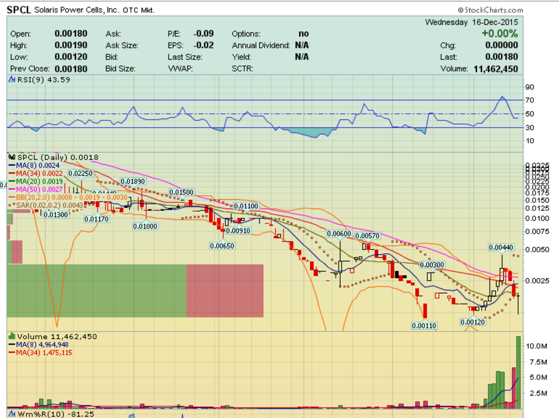
Task: Click the 10.0M volume axis label
Action: [536, 346]
